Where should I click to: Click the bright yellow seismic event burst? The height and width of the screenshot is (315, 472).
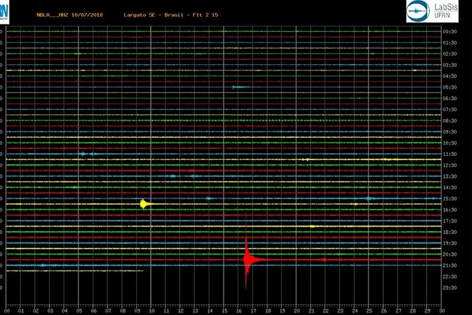pyautogui.click(x=144, y=203)
